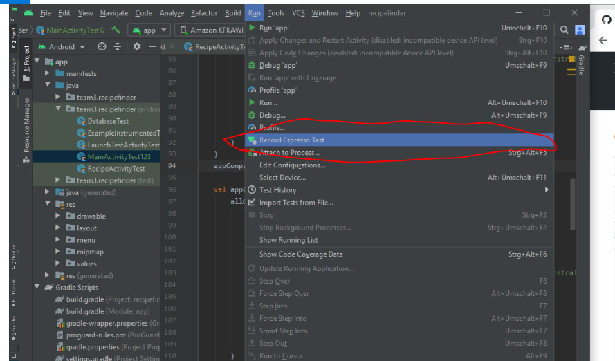Open the Build menu
The image size is (615, 361).
point(232,13)
